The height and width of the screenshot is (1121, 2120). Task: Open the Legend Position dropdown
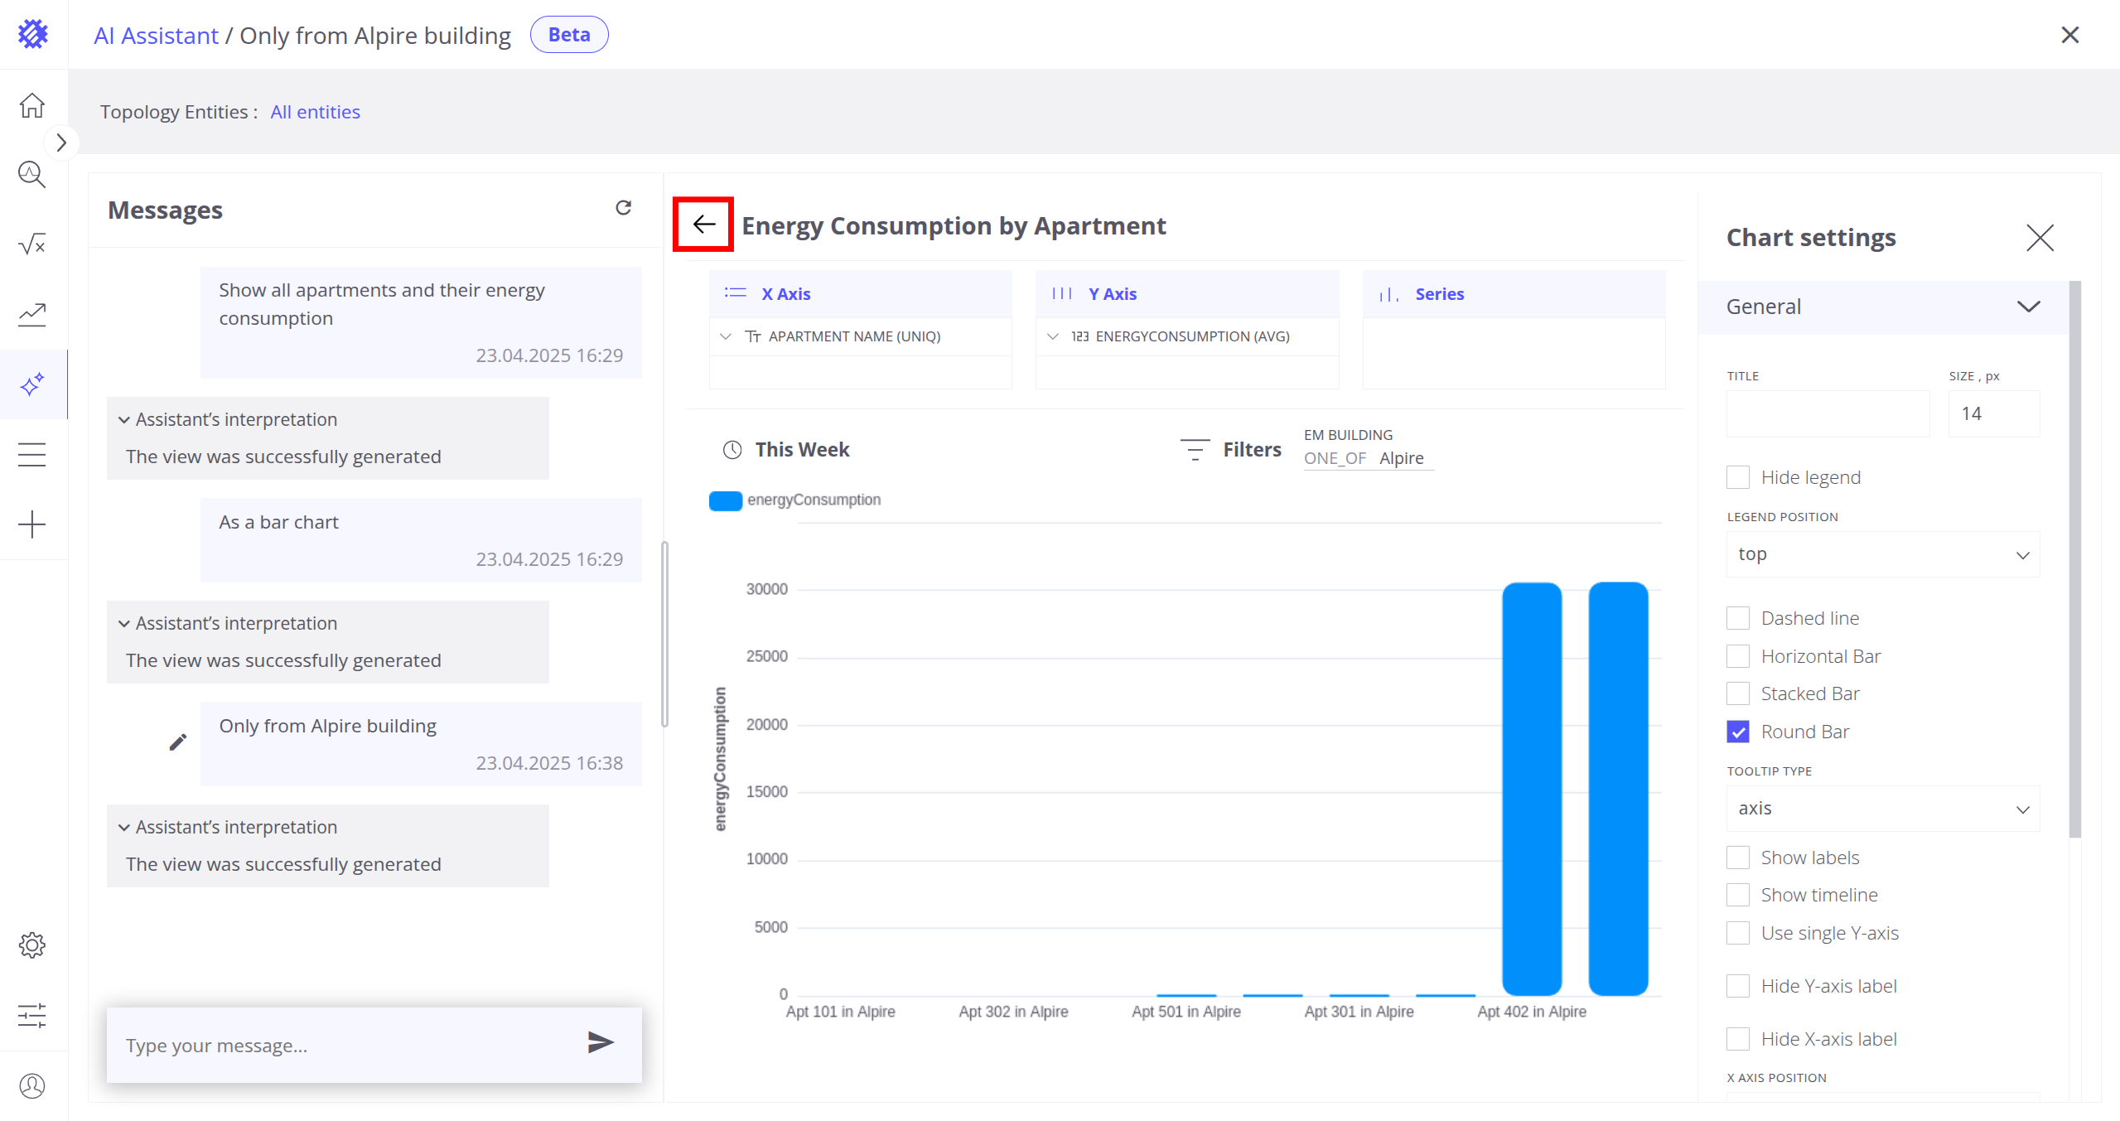click(x=1882, y=554)
